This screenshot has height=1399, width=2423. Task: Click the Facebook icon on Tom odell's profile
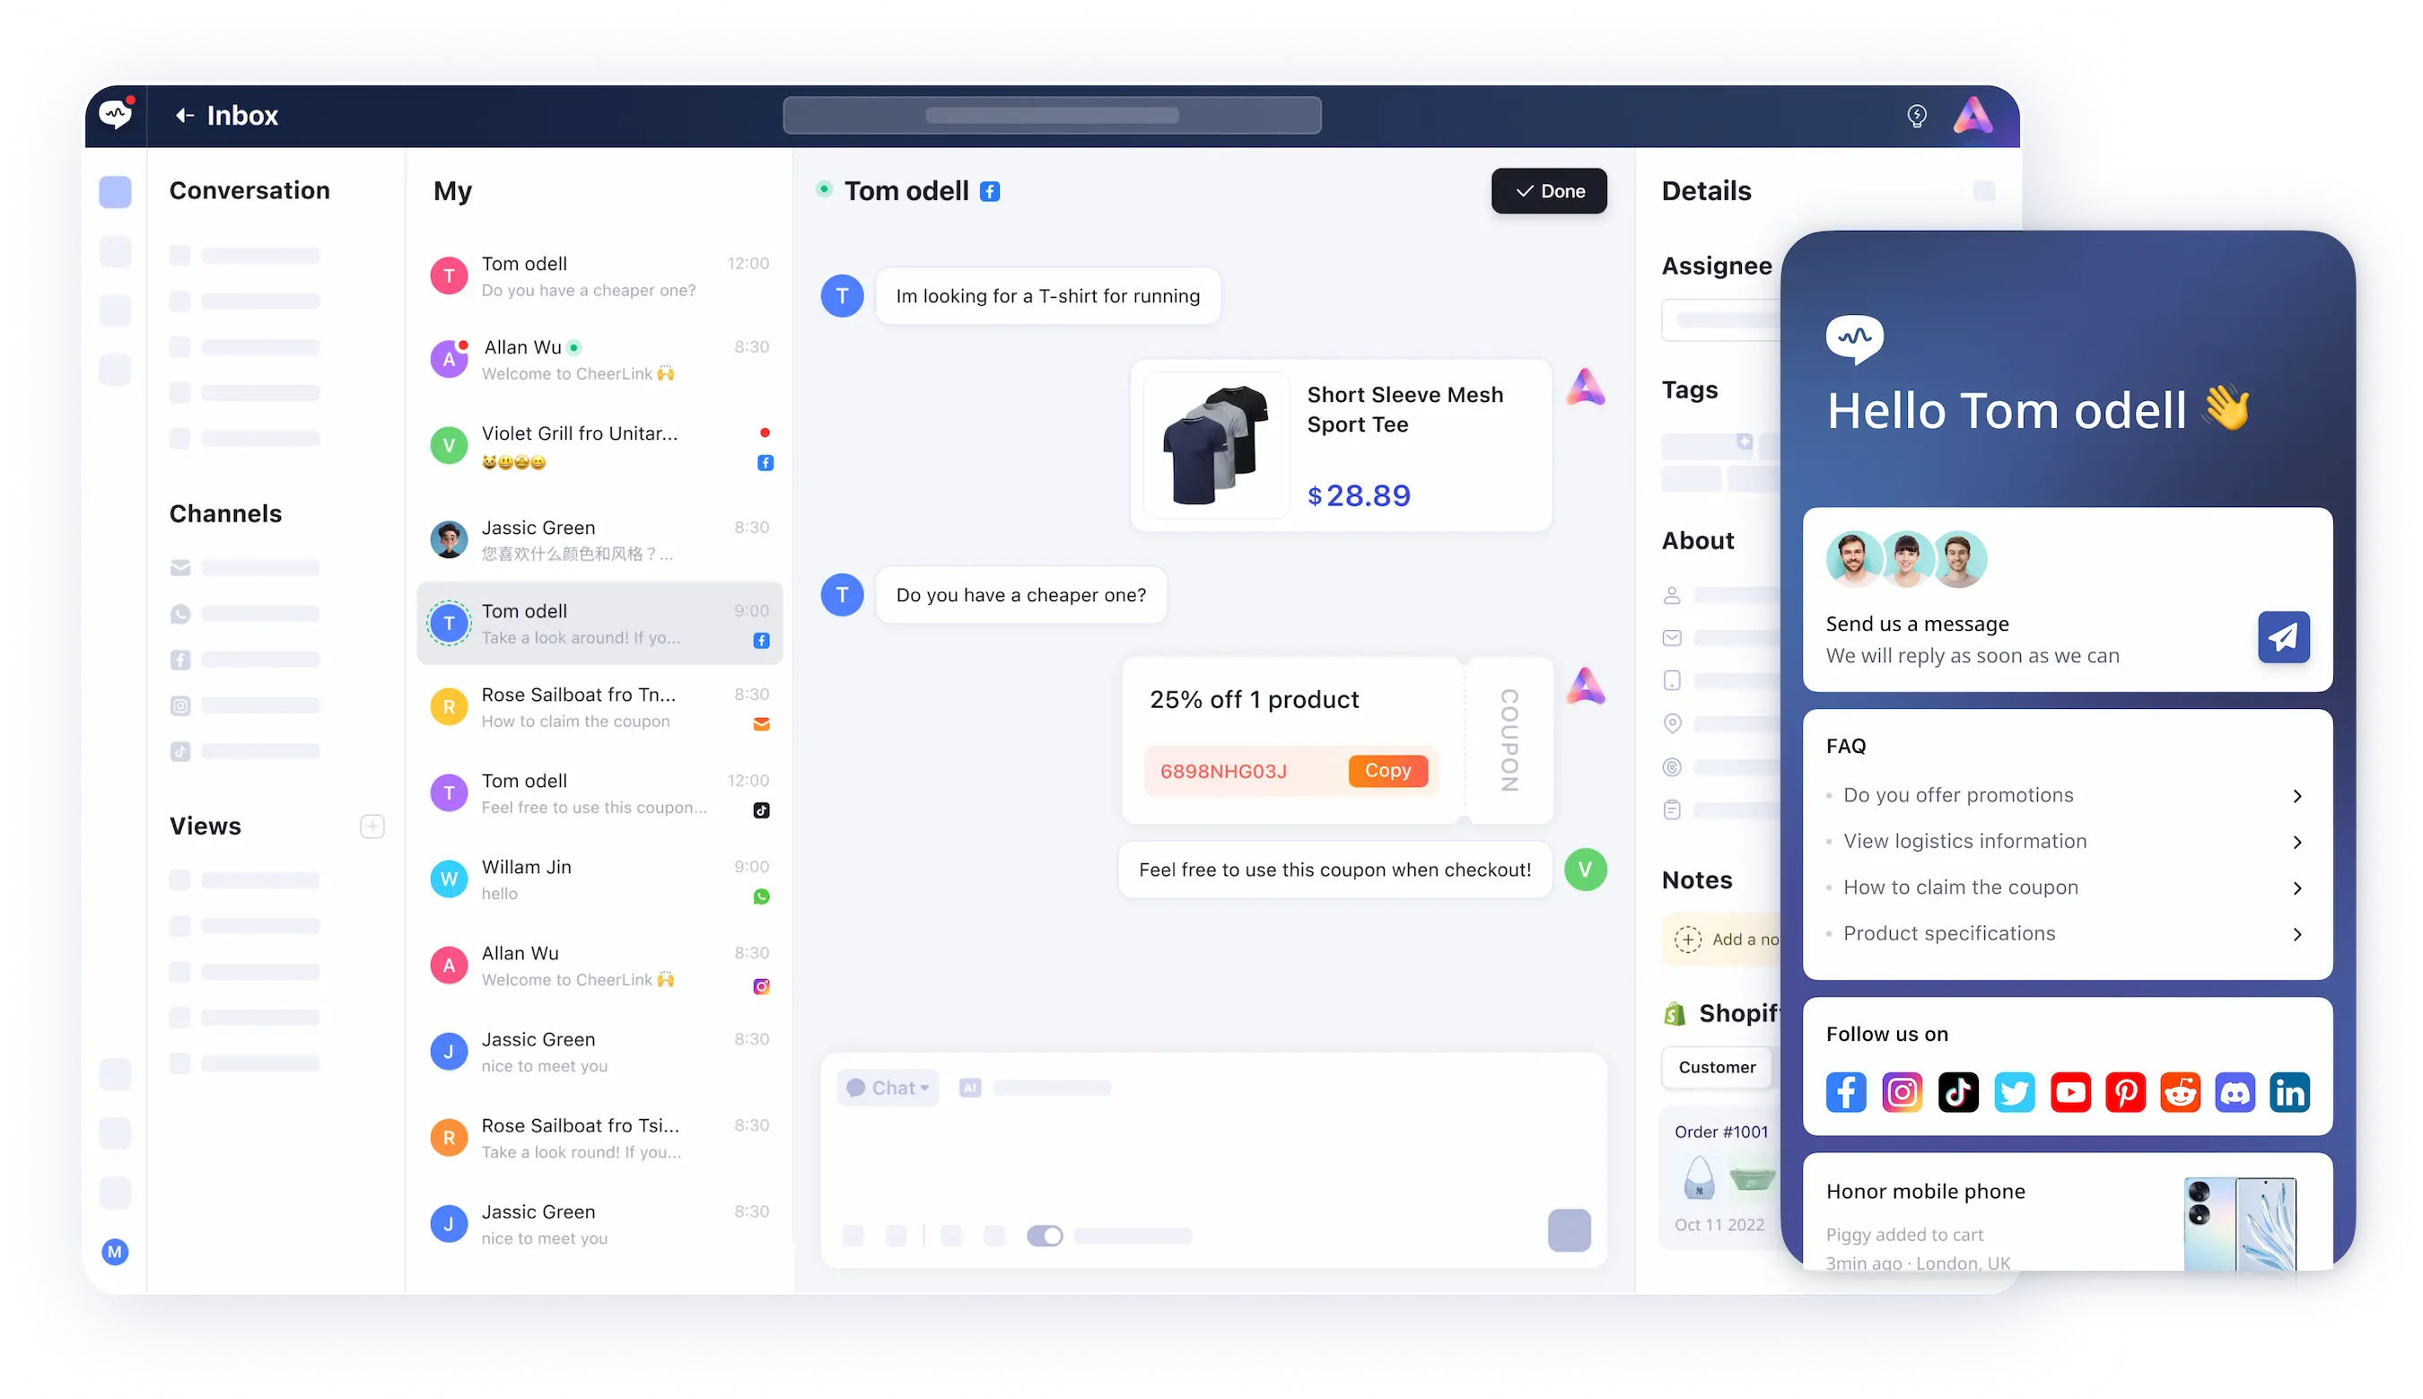pyautogui.click(x=994, y=190)
